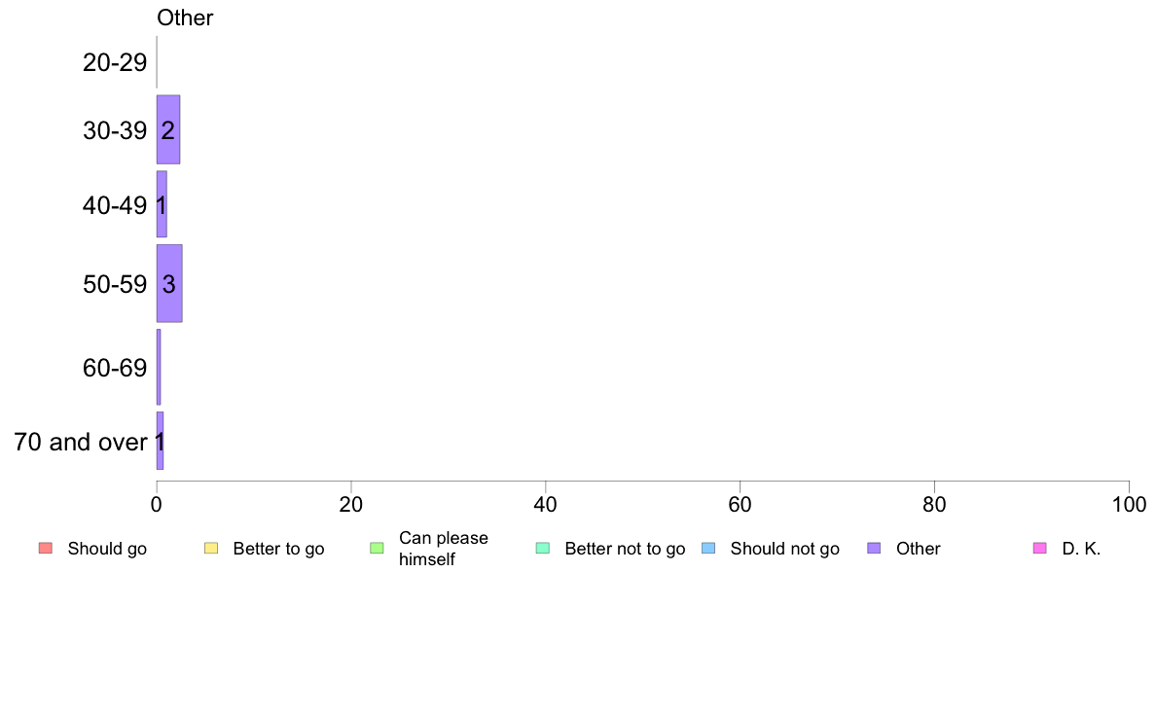This screenshot has width=1156, height=716.
Task: Select the thin 60-69 bar
Action: (x=159, y=367)
